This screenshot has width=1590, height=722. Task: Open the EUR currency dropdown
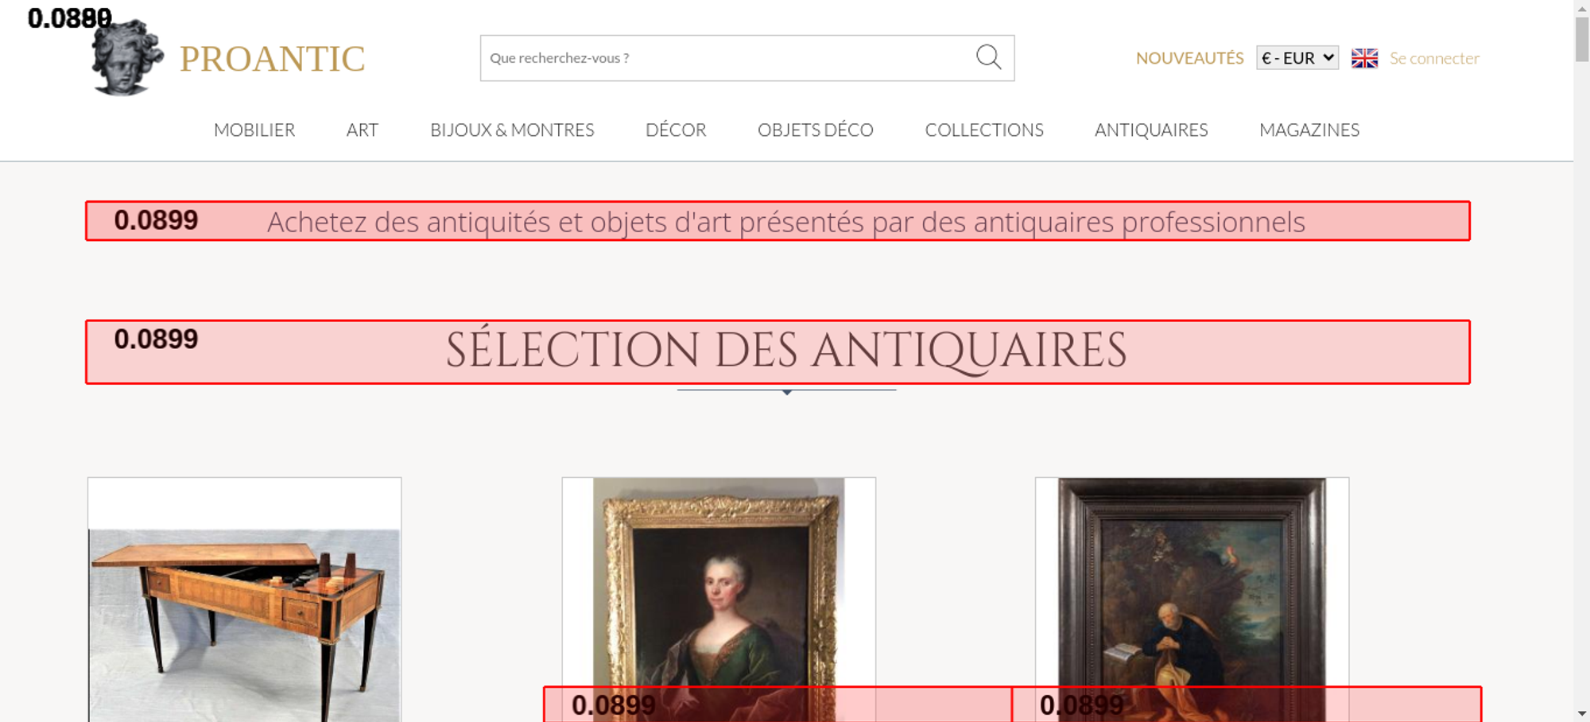coord(1297,58)
